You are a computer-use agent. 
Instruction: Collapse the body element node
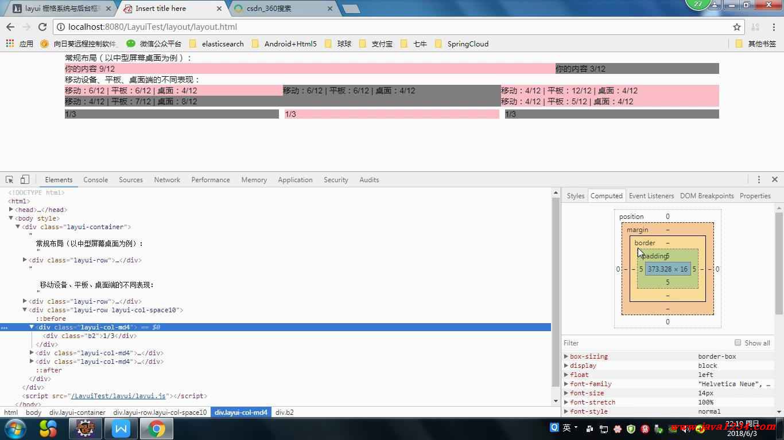pos(11,218)
